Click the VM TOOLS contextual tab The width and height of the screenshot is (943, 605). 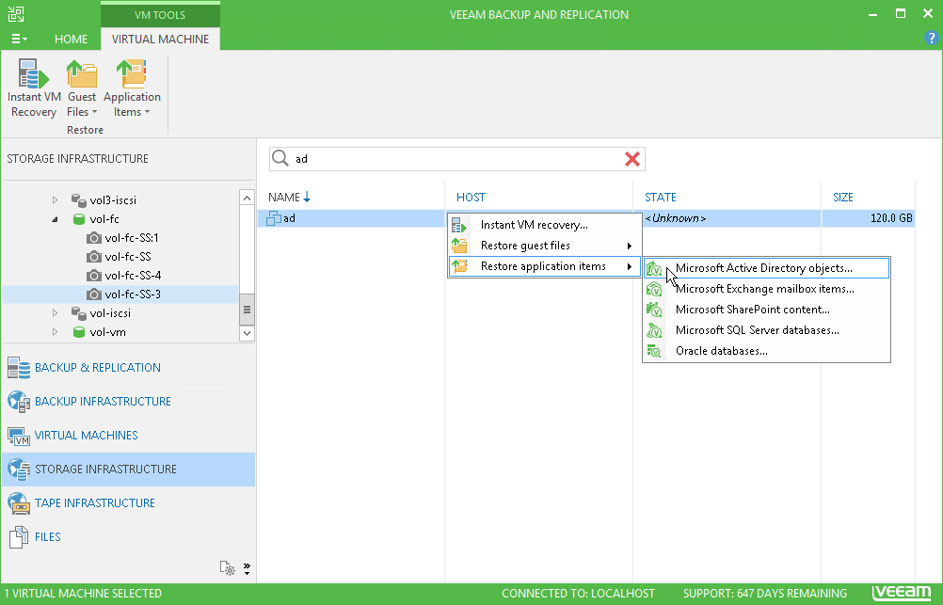(160, 15)
